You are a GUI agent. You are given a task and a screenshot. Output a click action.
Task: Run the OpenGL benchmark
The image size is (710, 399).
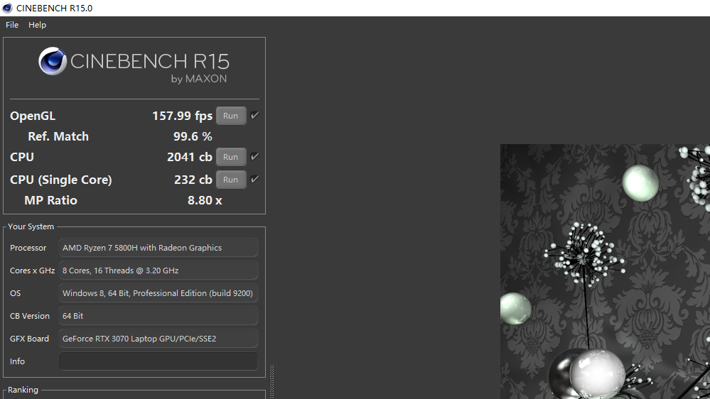(230, 116)
